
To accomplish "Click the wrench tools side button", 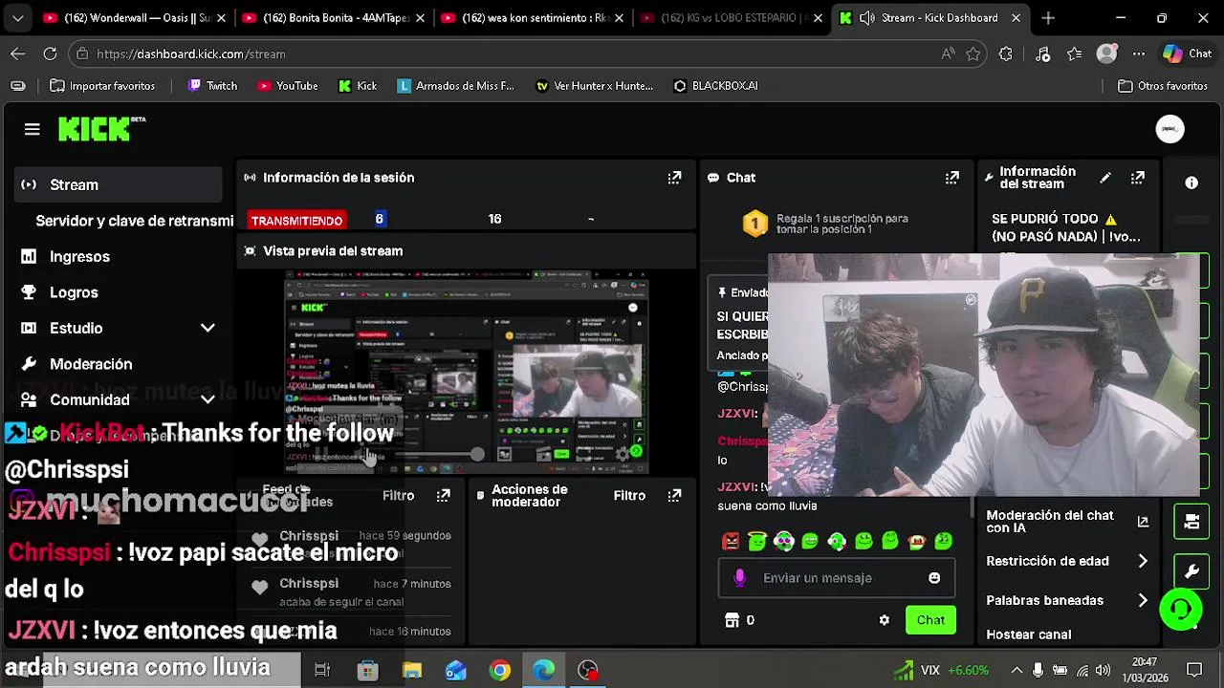I will 1191,571.
